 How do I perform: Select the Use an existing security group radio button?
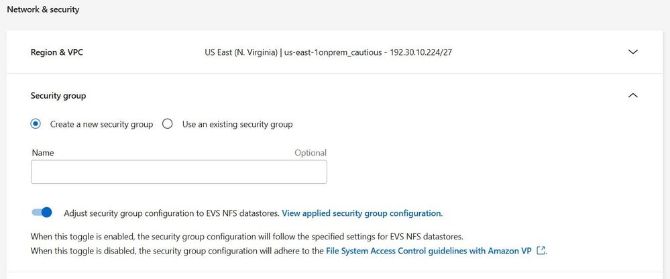click(168, 124)
